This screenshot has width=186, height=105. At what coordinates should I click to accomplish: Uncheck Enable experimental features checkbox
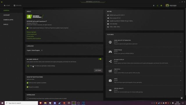click(28, 28)
